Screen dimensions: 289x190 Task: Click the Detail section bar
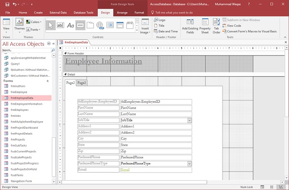point(173,75)
